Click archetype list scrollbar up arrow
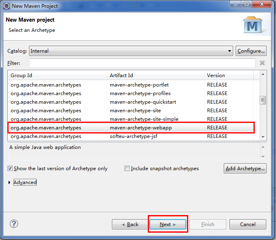 (263, 74)
